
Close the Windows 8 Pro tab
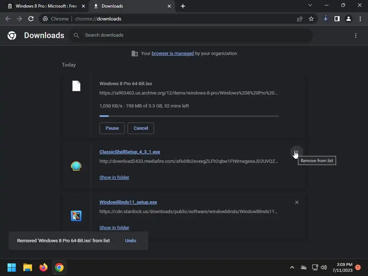83,6
